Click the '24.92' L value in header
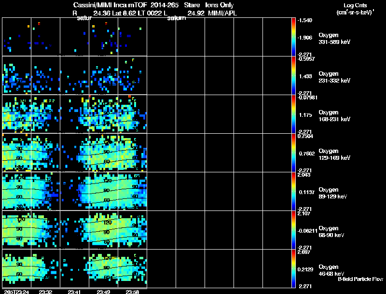Viewport: 386px width, 294px height. tap(196, 14)
